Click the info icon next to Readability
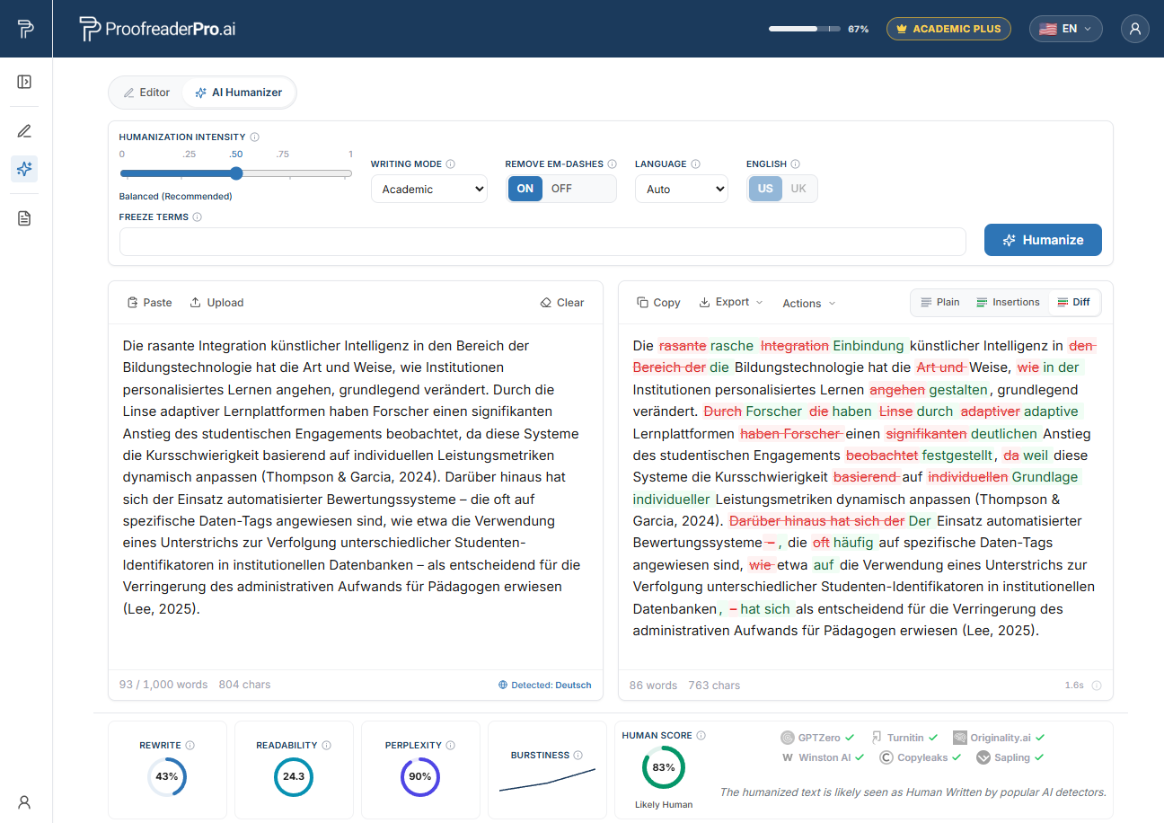This screenshot has width=1164, height=823. click(327, 746)
